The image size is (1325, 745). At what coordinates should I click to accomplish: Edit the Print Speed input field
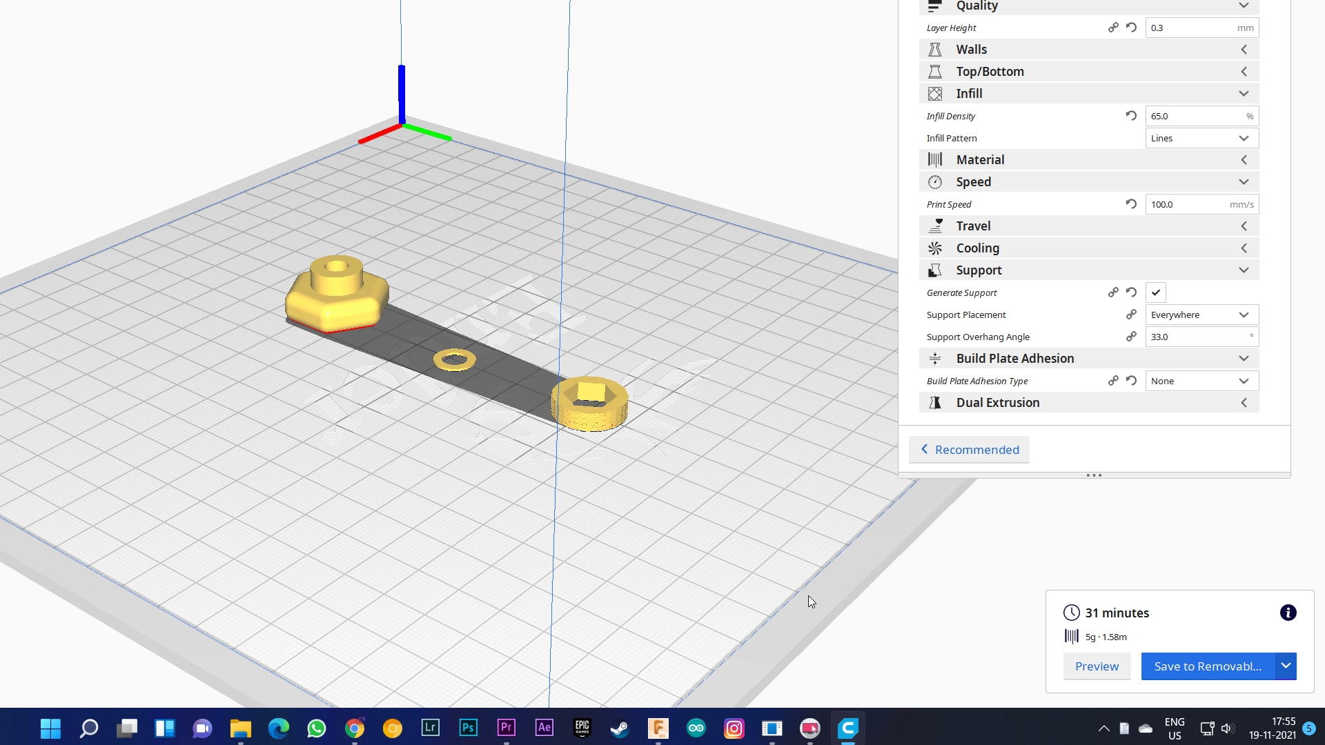tap(1201, 204)
